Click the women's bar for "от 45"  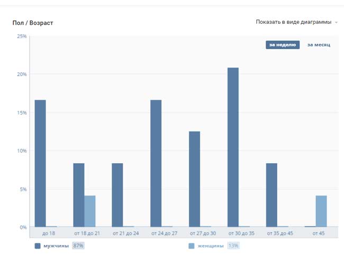click(321, 211)
